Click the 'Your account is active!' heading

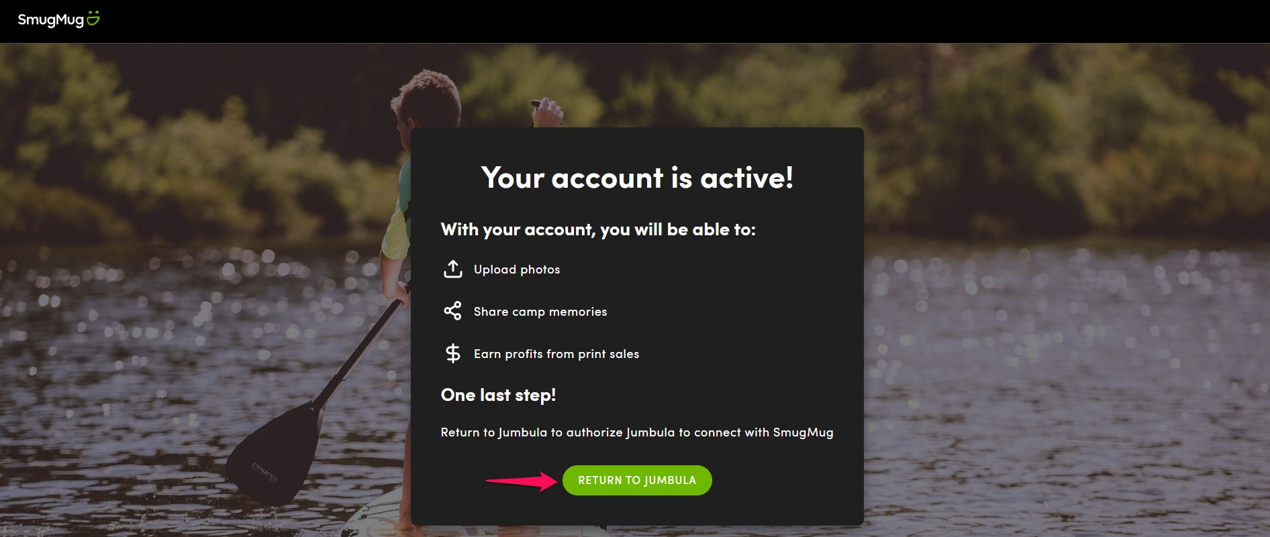[637, 178]
